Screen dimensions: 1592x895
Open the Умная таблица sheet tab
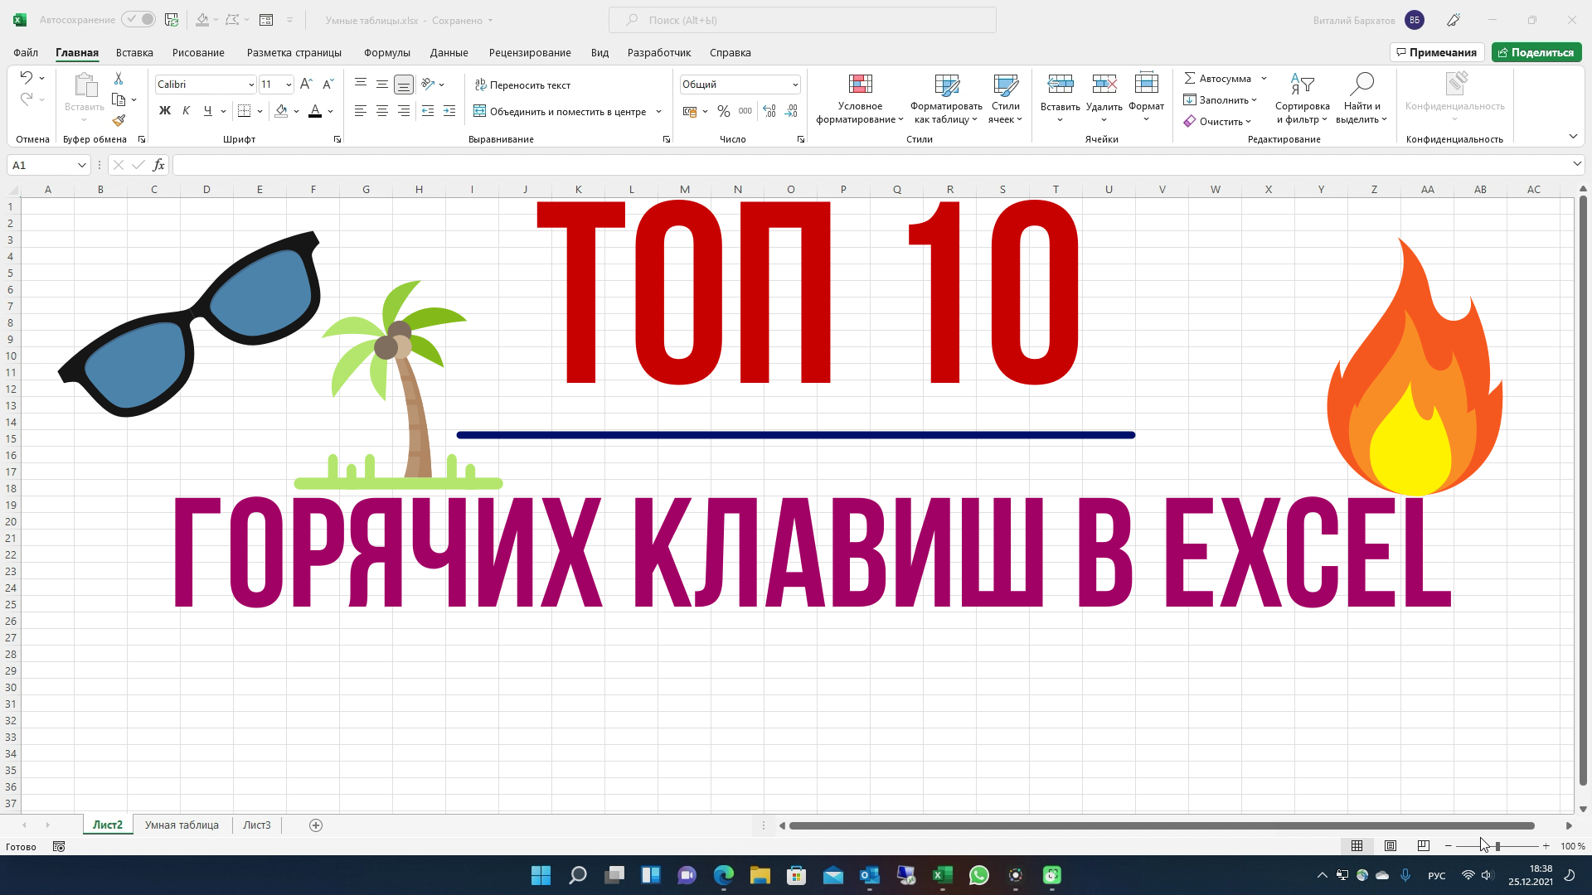182,825
